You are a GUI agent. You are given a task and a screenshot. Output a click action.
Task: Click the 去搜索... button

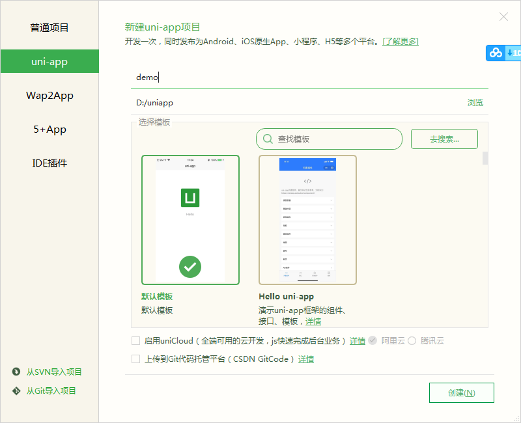[444, 139]
